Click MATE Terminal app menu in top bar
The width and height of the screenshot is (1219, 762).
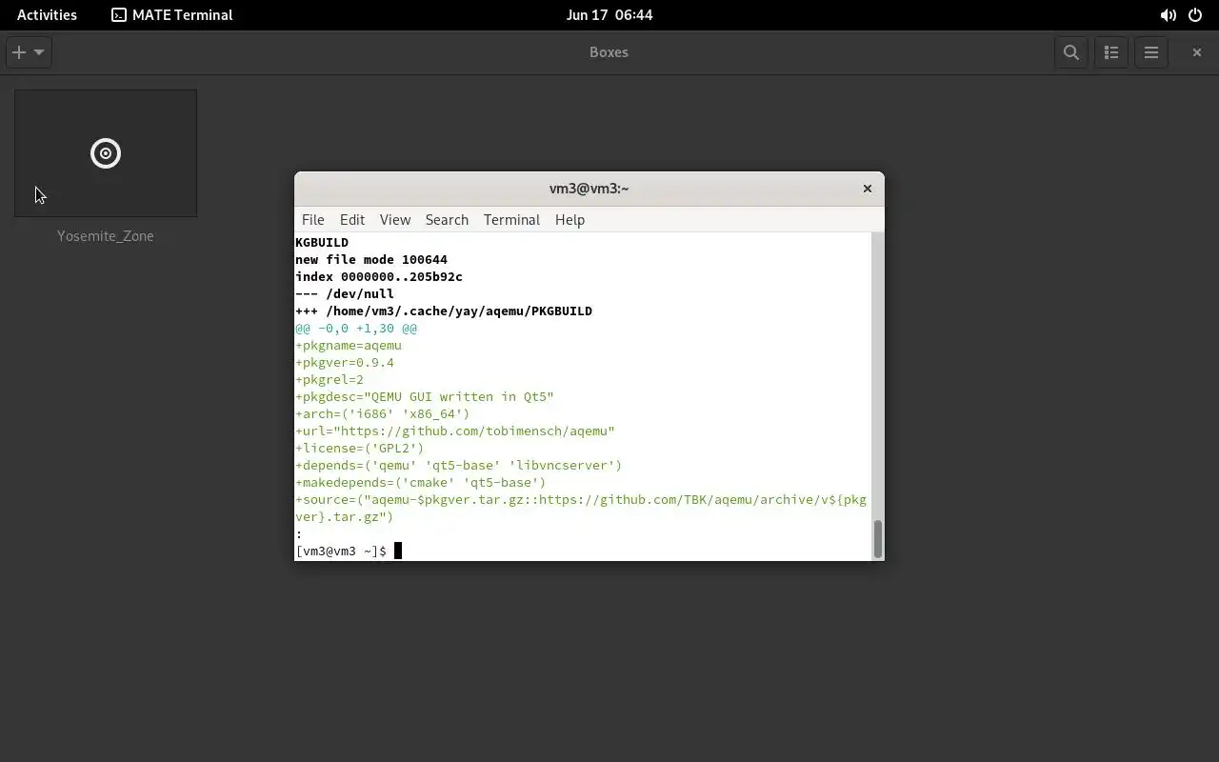click(x=172, y=14)
